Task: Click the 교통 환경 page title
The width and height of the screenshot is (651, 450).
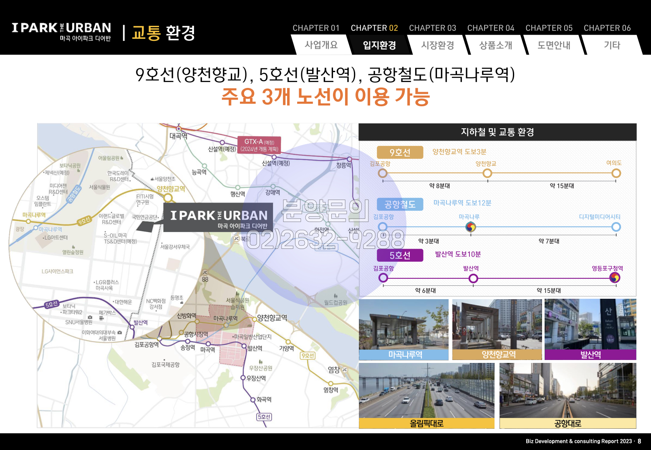Action: click(164, 33)
